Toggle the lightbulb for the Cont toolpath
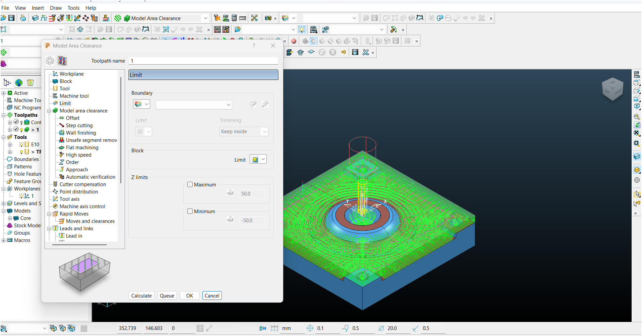The width and height of the screenshot is (642, 336). click(21, 122)
